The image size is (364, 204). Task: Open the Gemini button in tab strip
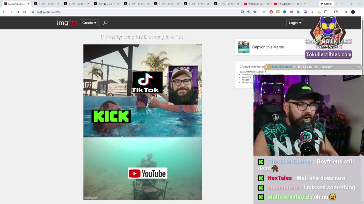[326, 4]
